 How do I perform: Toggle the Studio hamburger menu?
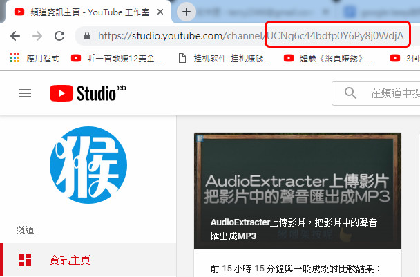pos(25,93)
